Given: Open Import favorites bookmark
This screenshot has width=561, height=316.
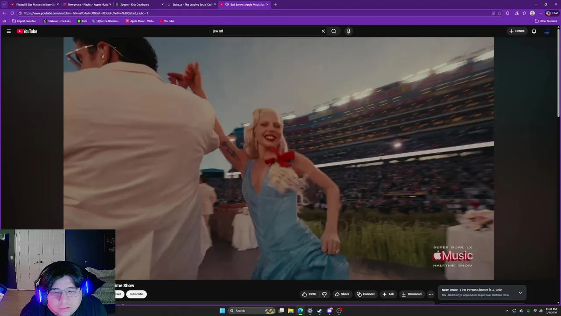Looking at the screenshot, I should point(24,21).
